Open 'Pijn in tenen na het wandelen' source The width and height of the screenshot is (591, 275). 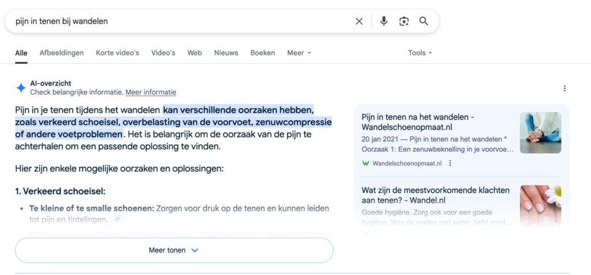coord(418,121)
